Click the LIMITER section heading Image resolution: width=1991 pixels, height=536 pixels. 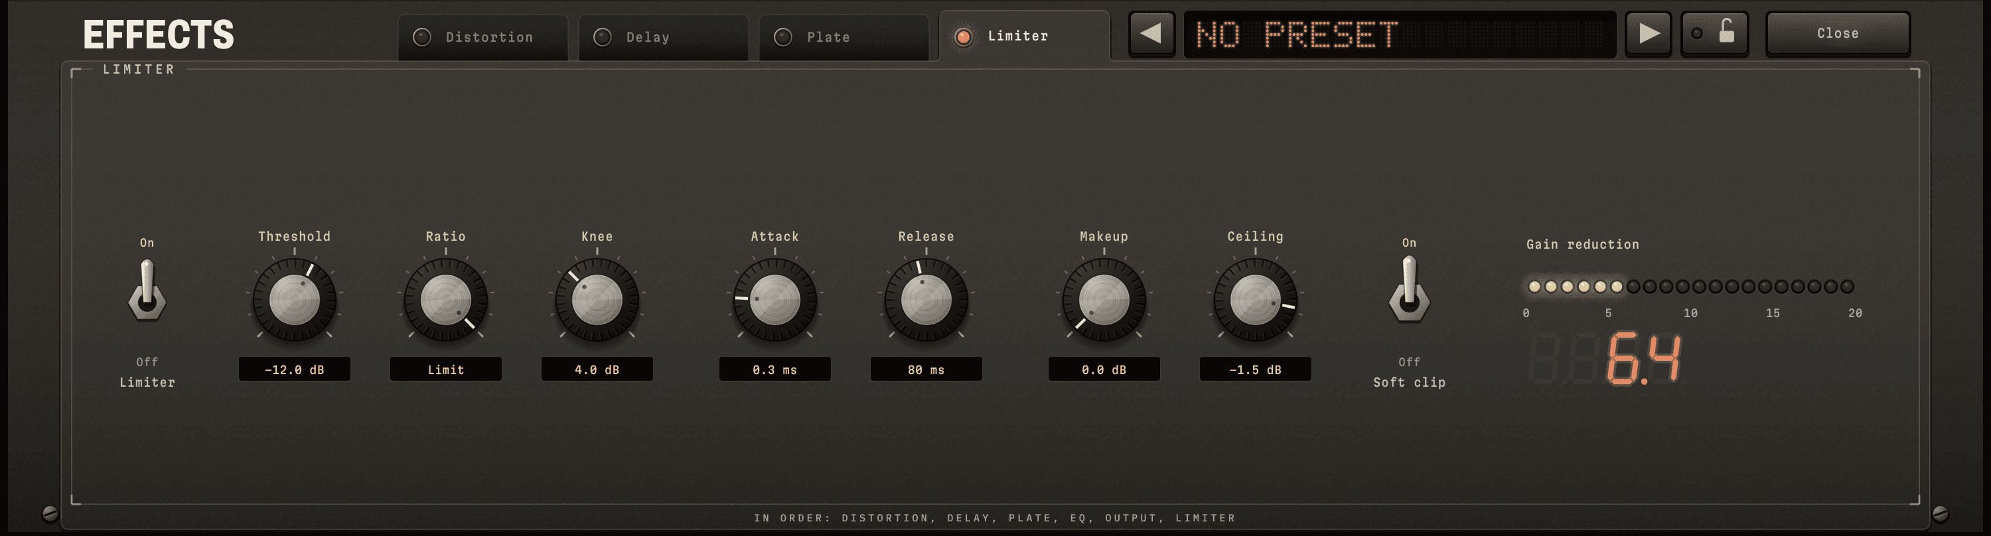pyautogui.click(x=139, y=70)
